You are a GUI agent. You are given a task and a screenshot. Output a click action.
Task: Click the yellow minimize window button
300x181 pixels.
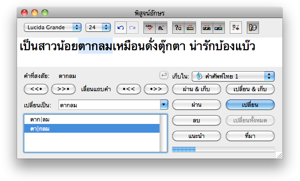(35, 13)
